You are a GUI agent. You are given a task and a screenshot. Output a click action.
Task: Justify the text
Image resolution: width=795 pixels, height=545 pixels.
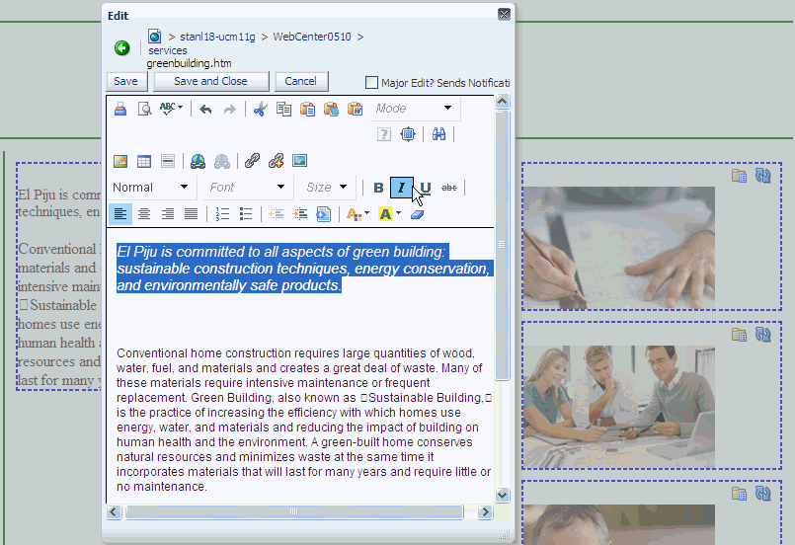coord(192,214)
